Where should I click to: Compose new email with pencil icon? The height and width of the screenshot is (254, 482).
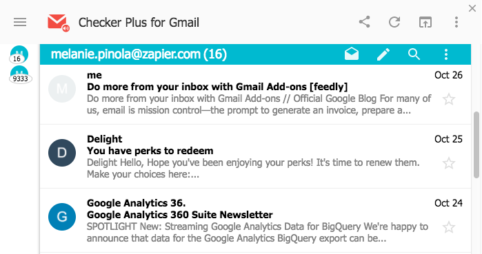[x=383, y=54]
